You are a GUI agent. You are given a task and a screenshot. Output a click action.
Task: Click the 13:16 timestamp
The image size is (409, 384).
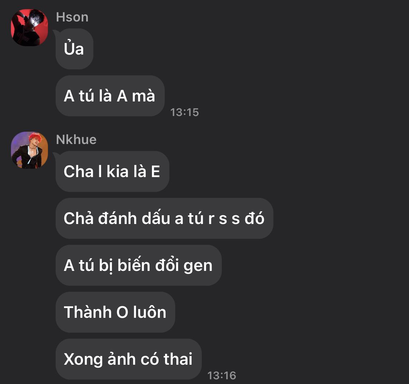click(x=221, y=376)
